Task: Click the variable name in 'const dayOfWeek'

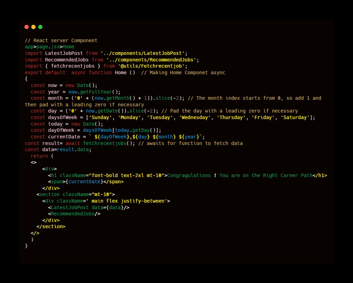Action: pos(61,130)
